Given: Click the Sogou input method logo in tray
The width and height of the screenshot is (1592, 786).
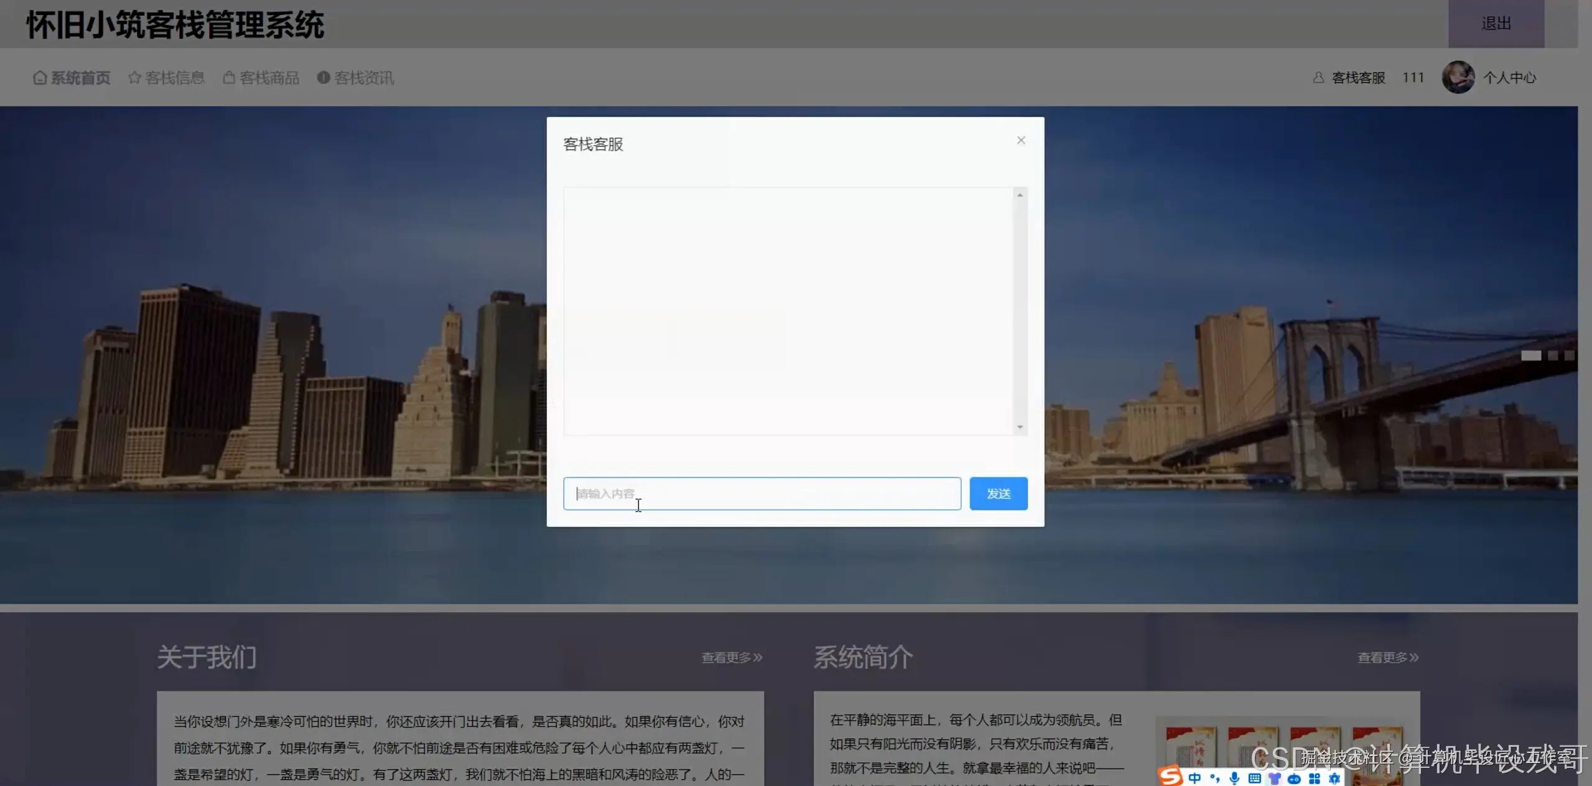Looking at the screenshot, I should [x=1170, y=777].
